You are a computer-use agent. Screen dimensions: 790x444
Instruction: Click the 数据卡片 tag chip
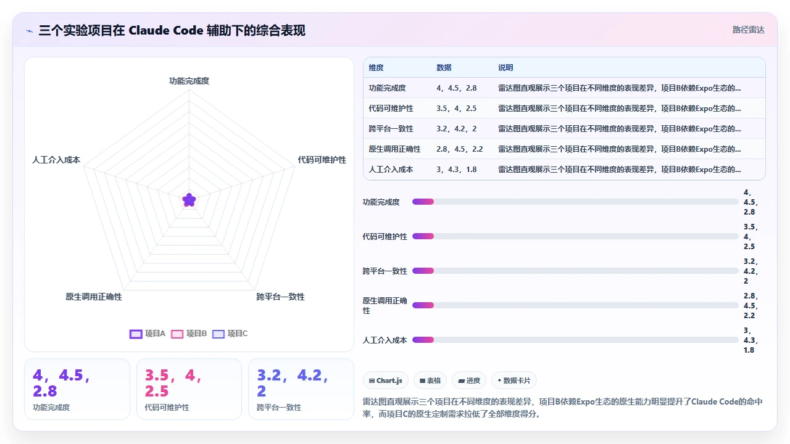tap(514, 380)
